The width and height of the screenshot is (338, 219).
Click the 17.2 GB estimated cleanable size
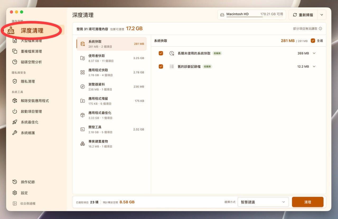[x=134, y=29]
